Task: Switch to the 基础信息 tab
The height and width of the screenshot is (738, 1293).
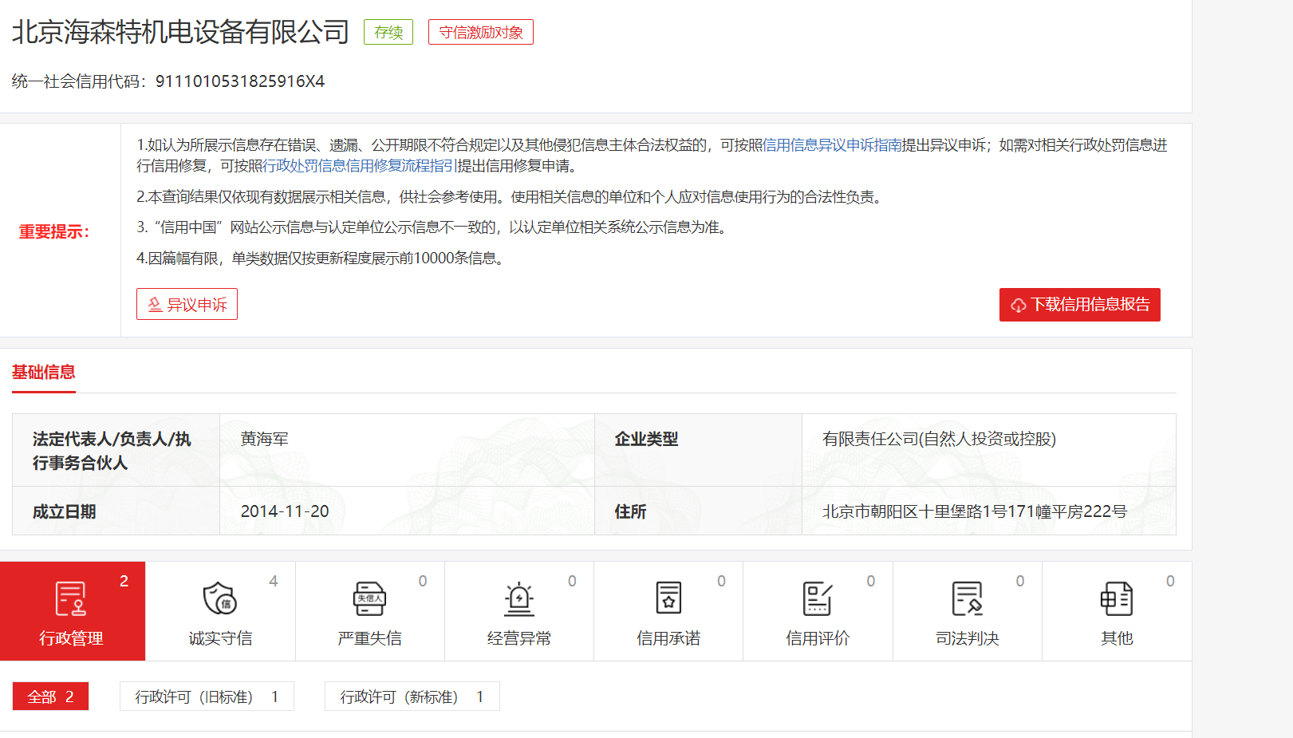Action: pyautogui.click(x=44, y=373)
